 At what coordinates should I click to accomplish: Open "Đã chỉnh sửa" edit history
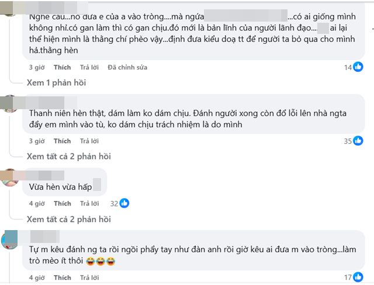pos(127,68)
